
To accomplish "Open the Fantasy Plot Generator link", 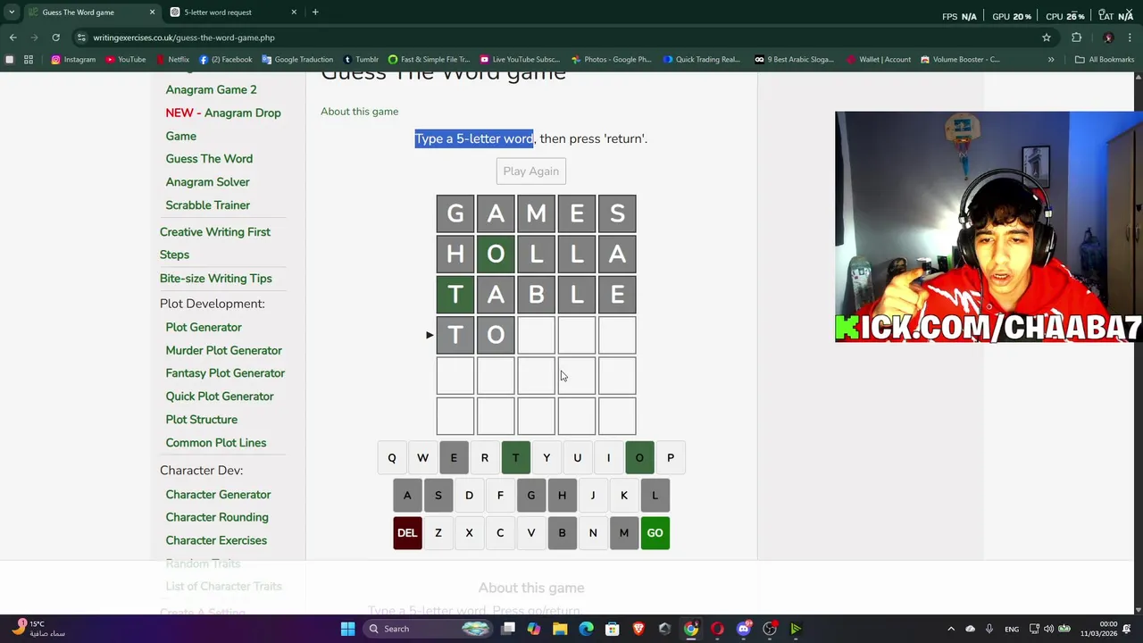I will pos(225,373).
